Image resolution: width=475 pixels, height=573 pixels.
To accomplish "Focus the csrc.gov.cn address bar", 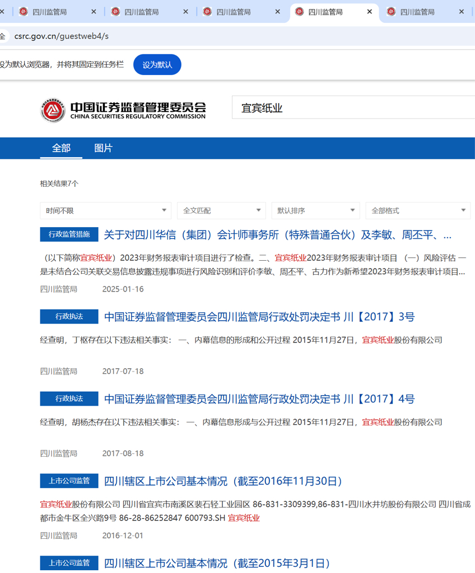I will (238, 36).
